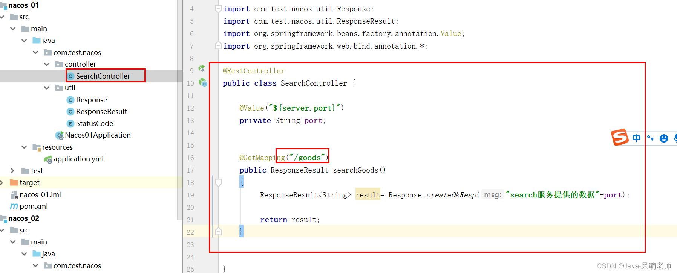Click the Sogou input method S logo
This screenshot has height=273, width=677.
[619, 137]
